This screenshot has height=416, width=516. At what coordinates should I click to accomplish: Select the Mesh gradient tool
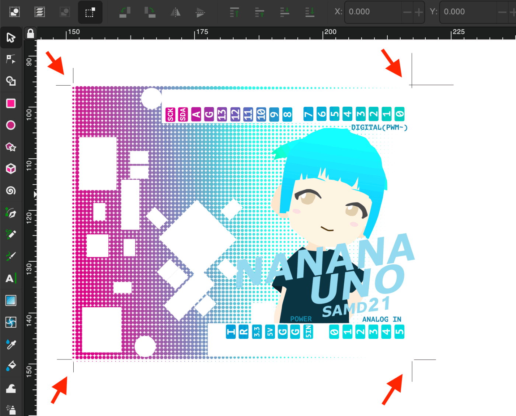click(11, 322)
